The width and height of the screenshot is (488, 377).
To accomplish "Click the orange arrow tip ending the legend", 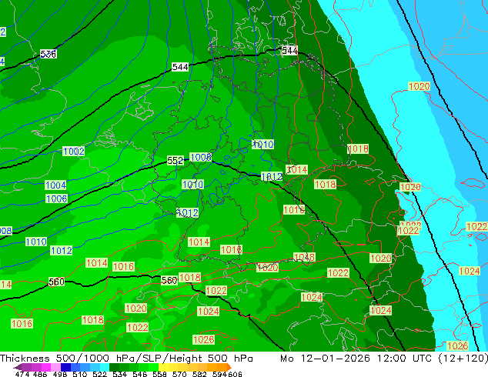I will [229, 367].
